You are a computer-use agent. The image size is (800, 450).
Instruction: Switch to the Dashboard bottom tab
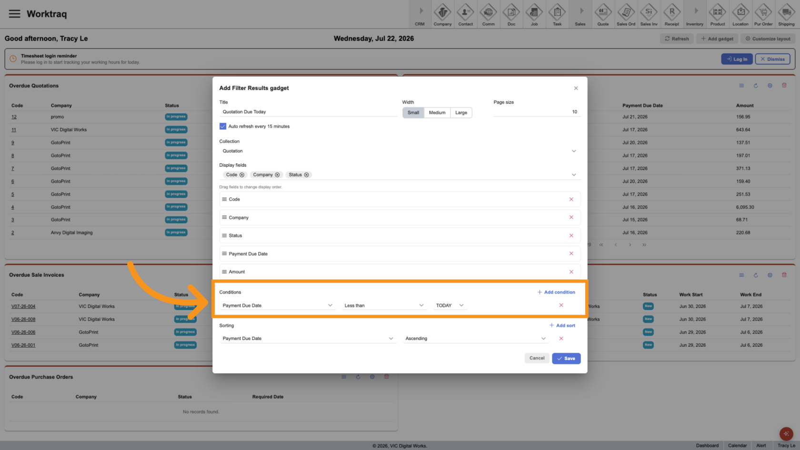pos(707,446)
